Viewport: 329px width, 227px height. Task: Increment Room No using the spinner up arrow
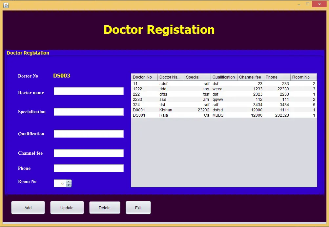coord(68,181)
